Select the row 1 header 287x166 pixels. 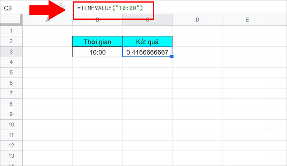[11, 31]
